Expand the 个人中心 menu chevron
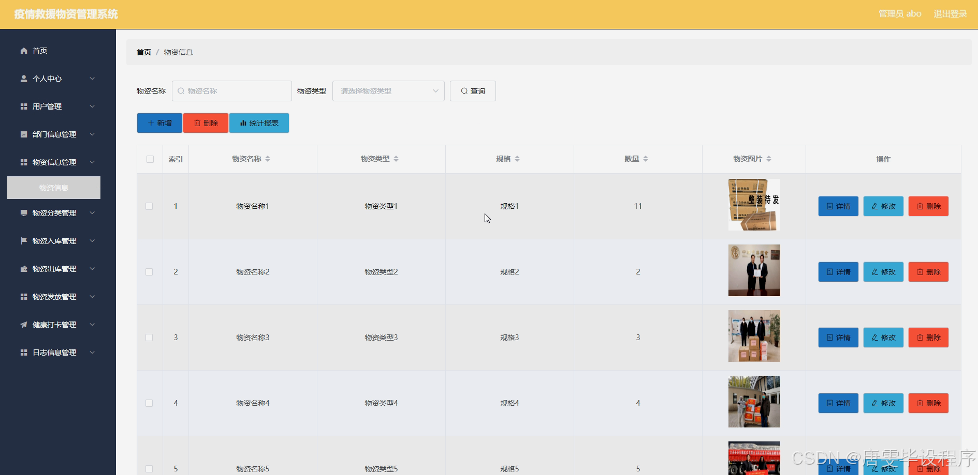 point(92,79)
